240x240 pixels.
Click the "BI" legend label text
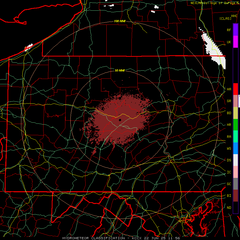click(229, 196)
